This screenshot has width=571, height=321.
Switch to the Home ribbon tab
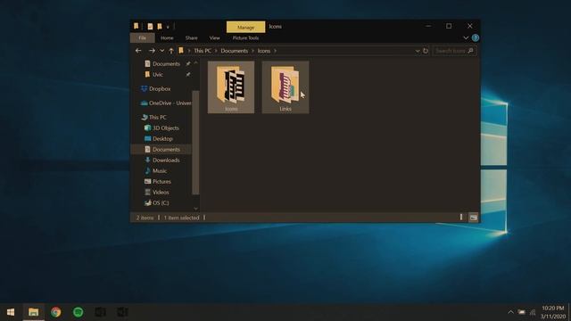coord(167,37)
